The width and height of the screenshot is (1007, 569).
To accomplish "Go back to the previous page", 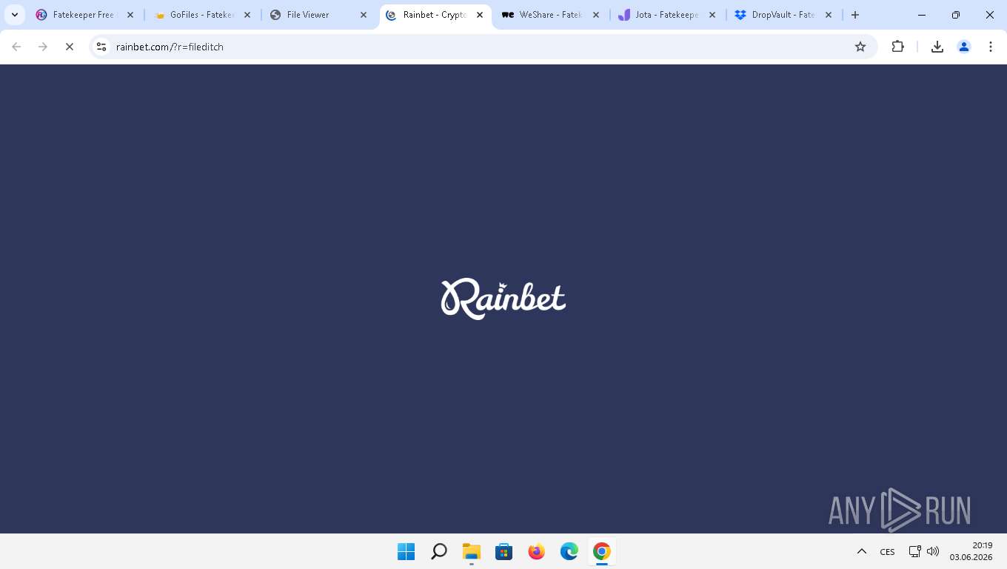I will click(16, 47).
